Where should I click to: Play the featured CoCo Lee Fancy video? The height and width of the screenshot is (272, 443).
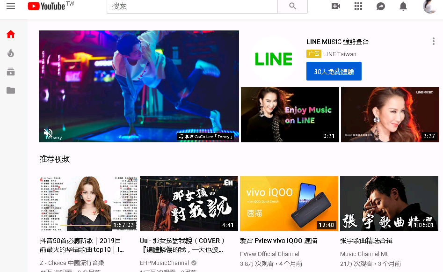coord(139,86)
